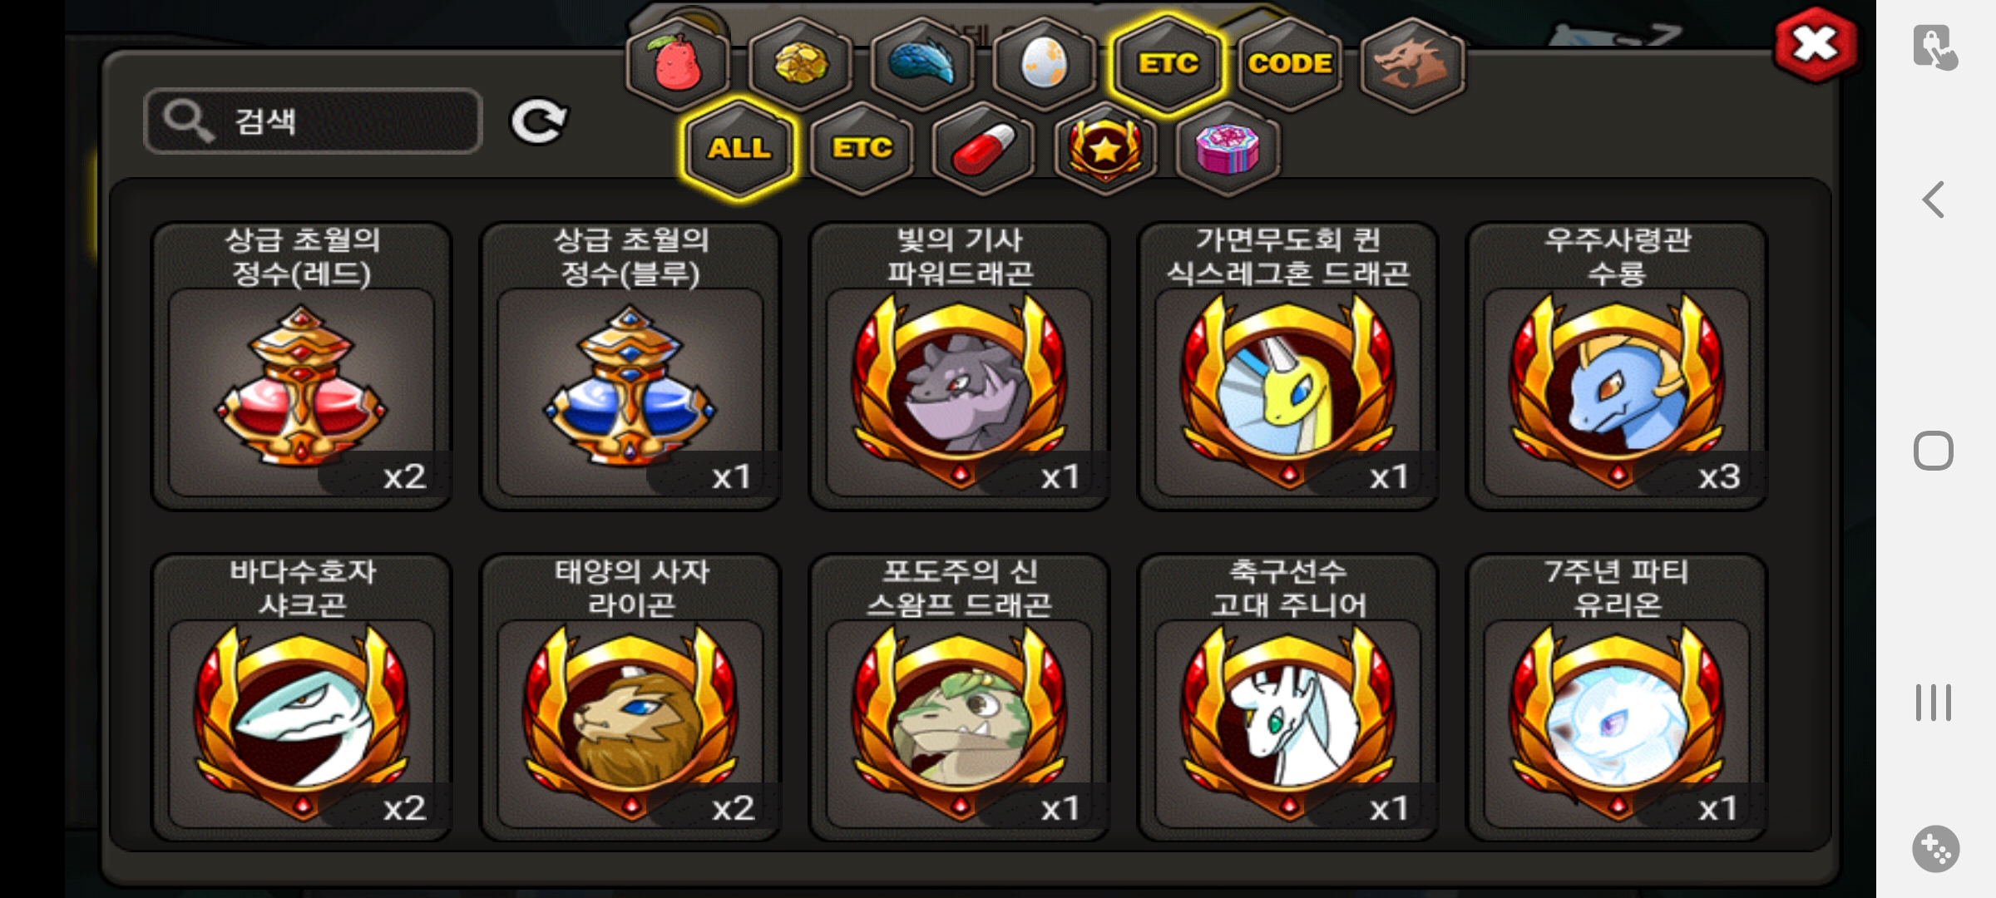Image resolution: width=1996 pixels, height=898 pixels.
Task: Select the ETC sub-filter hexagon
Action: coord(862,150)
